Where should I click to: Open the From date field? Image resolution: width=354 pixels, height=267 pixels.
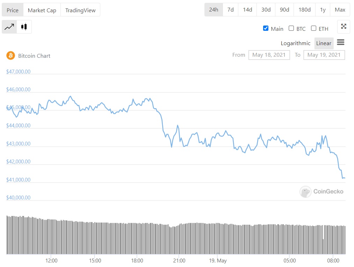coord(269,55)
